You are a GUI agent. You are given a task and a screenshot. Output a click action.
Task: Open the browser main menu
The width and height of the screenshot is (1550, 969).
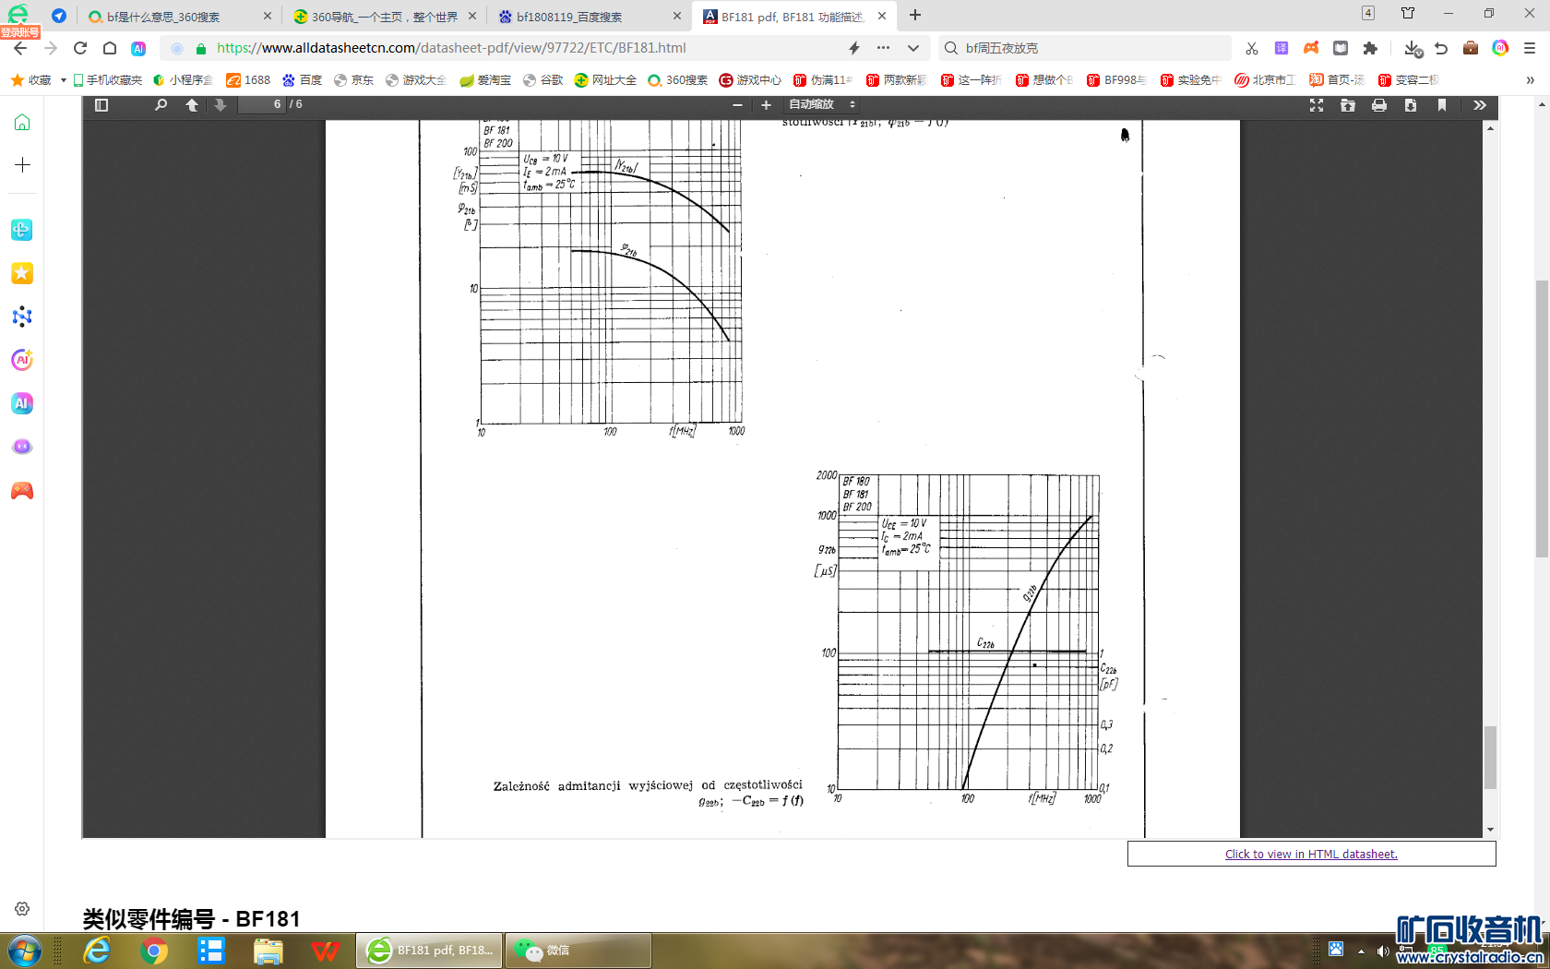1530,48
